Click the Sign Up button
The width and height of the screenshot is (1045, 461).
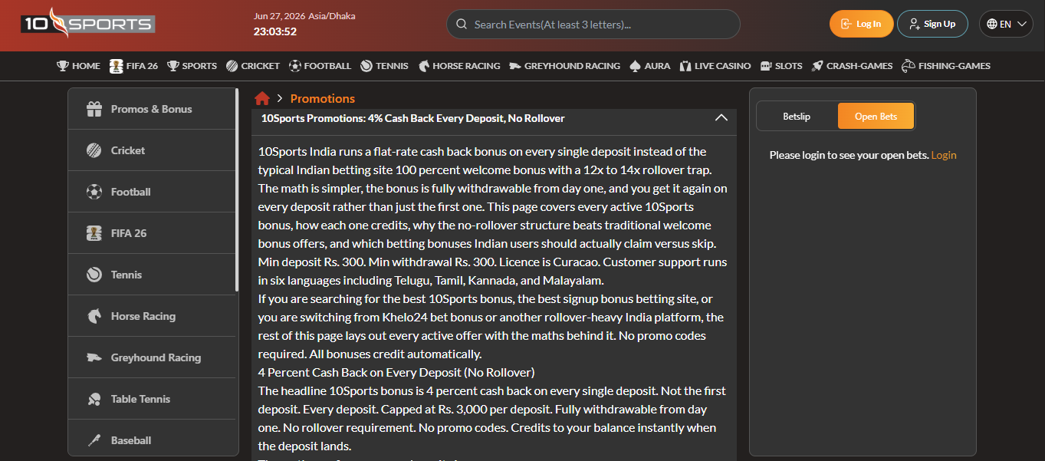(932, 24)
